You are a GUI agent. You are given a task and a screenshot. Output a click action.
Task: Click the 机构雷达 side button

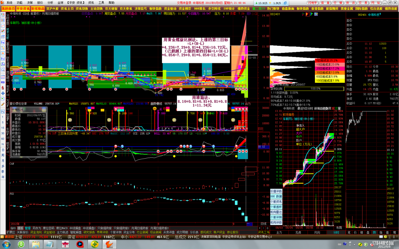coord(276,212)
